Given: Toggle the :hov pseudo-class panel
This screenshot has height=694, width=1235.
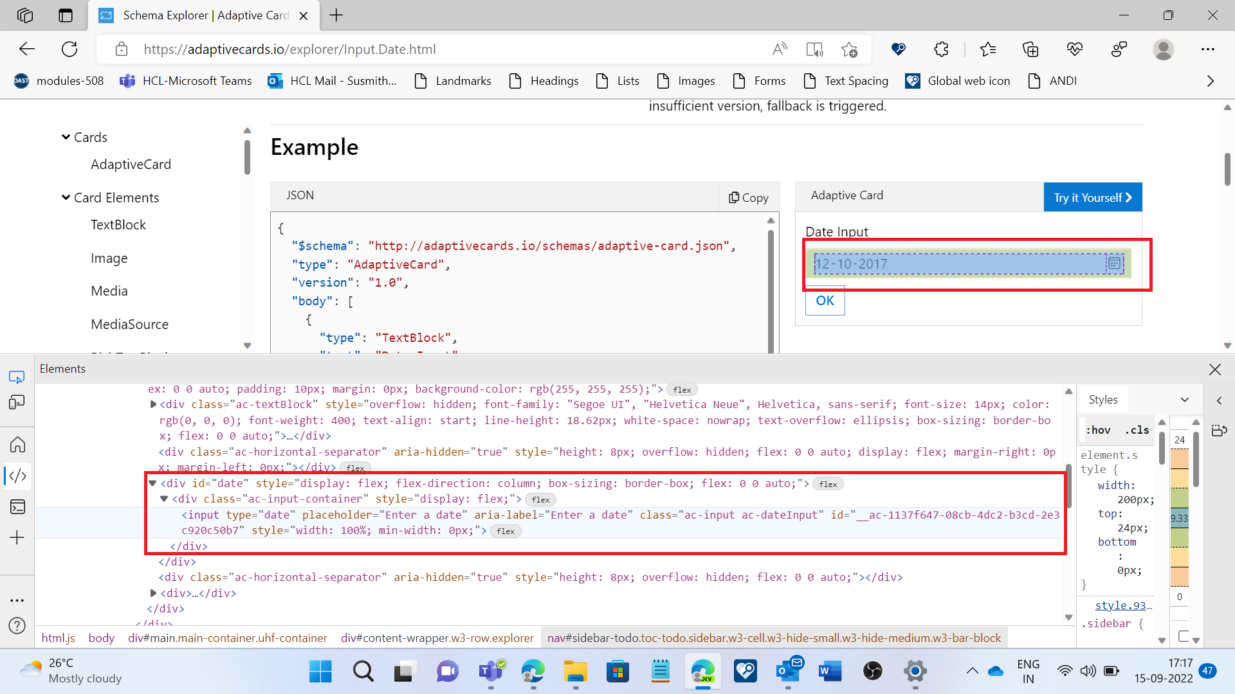Looking at the screenshot, I should [1098, 430].
